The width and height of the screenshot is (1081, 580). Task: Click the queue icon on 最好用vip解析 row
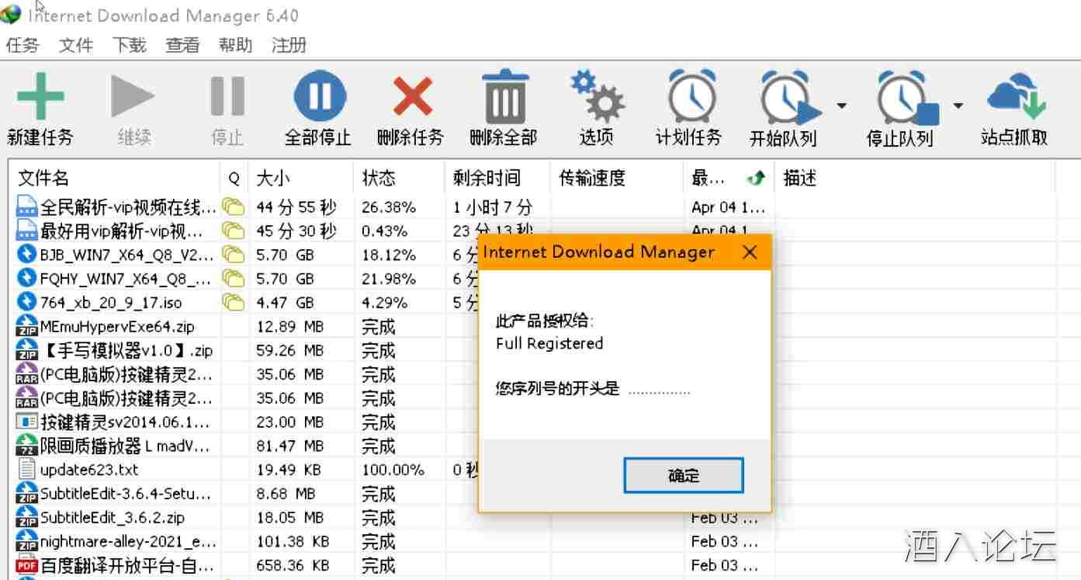(233, 230)
